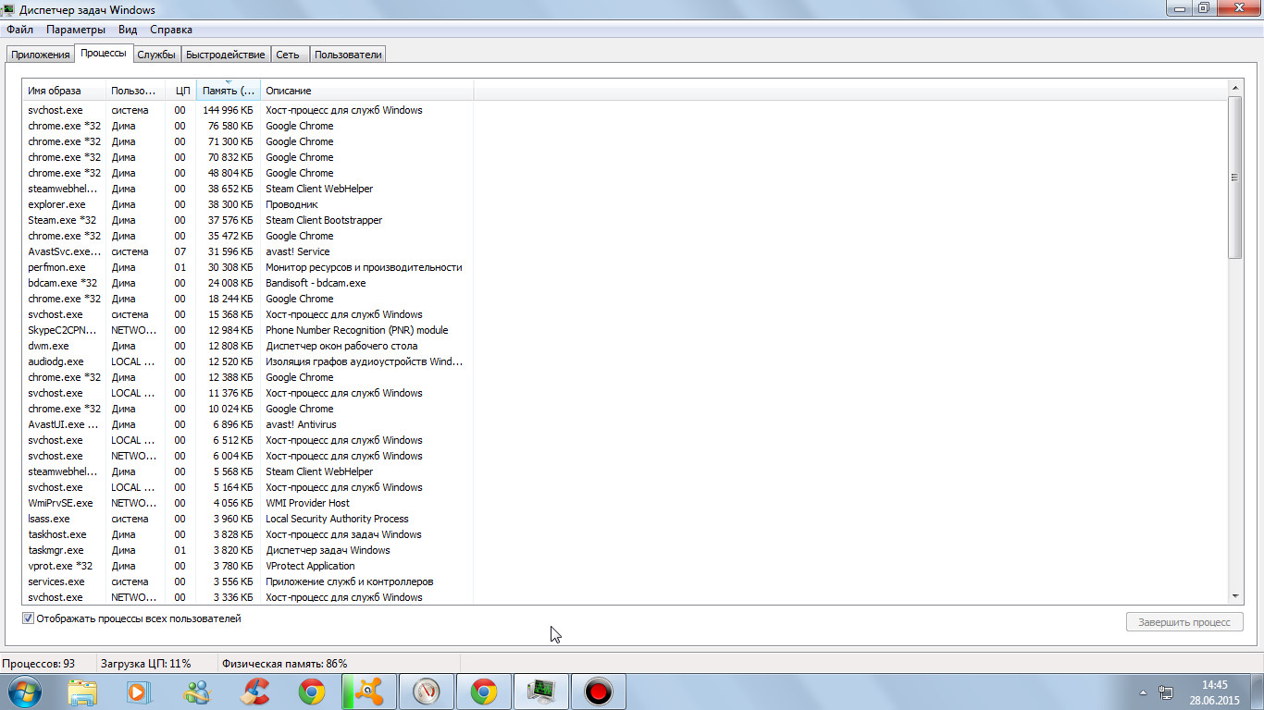Select the audiodg.exe process row
The width and height of the screenshot is (1264, 710).
248,361
